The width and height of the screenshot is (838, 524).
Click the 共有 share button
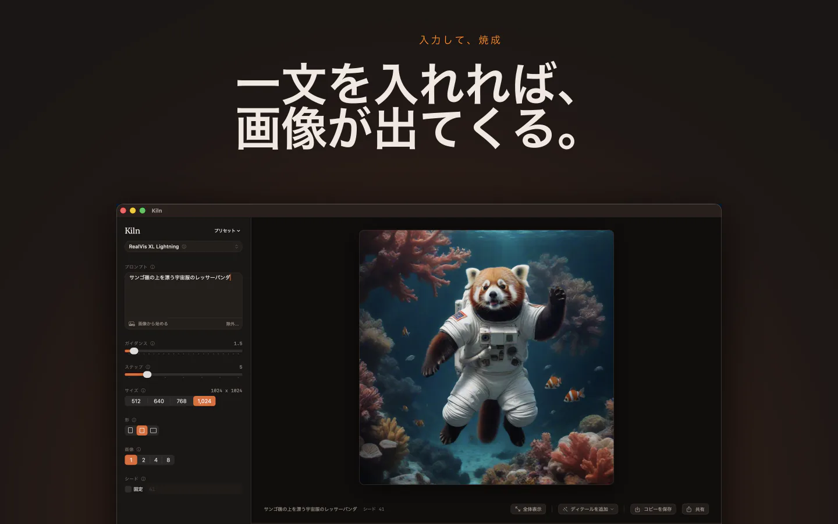695,509
